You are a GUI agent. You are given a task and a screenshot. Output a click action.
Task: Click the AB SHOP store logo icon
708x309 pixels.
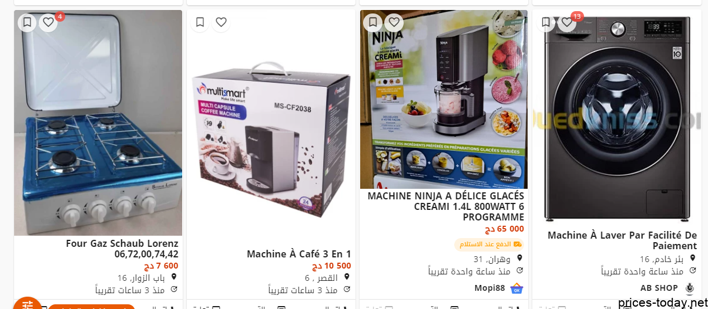[x=689, y=288]
